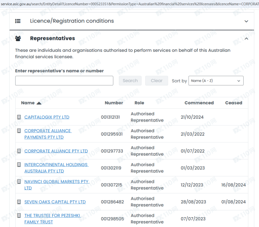Click commenced date 12/12/2023

click(192, 185)
